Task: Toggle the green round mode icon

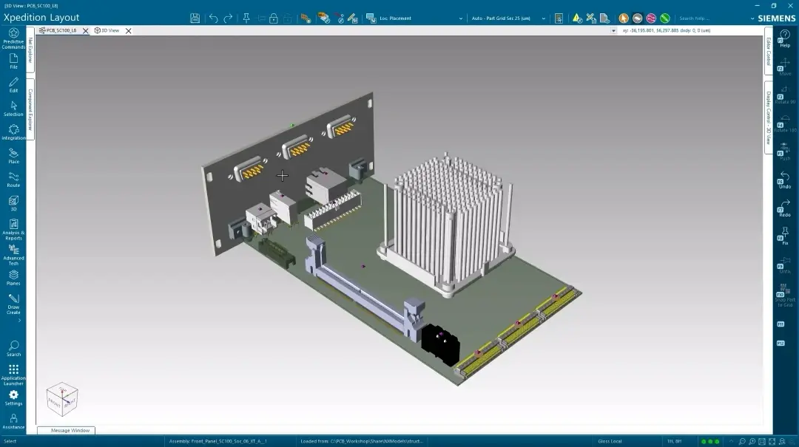Action: pos(664,18)
